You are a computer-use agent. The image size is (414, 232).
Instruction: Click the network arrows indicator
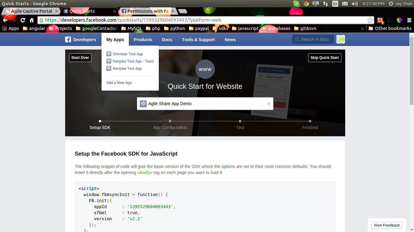click(326, 4)
